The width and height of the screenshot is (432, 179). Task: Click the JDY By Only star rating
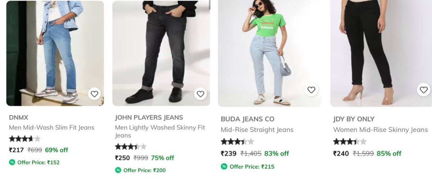(x=350, y=142)
